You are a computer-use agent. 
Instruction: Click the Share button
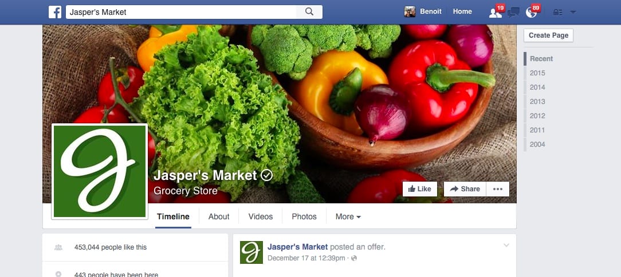[x=465, y=189]
